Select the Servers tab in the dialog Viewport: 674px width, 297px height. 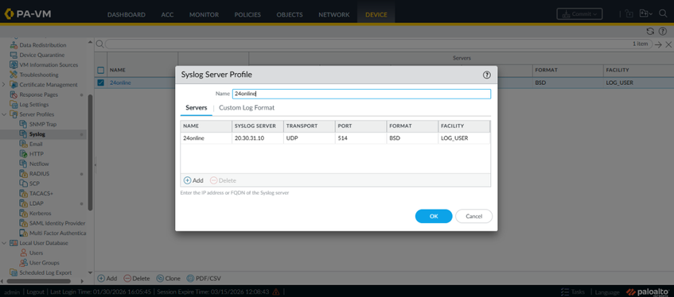coord(197,108)
